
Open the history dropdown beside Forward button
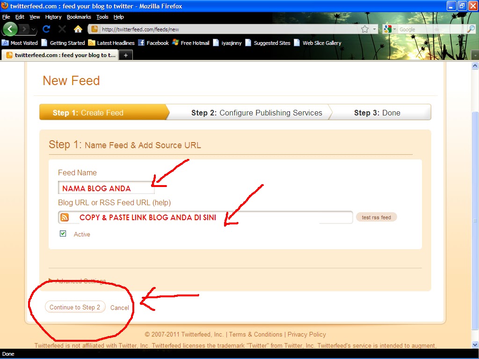coord(33,29)
